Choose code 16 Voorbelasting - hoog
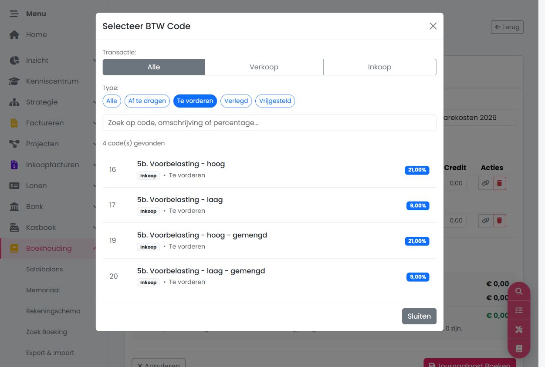The height and width of the screenshot is (367, 545). tap(270, 170)
